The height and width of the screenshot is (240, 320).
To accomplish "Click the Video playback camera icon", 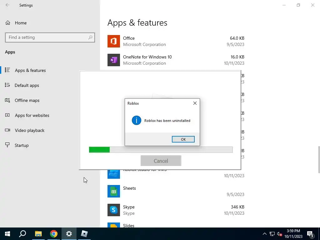I will click(x=7, y=130).
